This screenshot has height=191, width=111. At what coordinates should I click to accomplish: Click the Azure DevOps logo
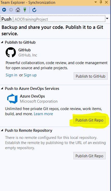pyautogui.click(x=12, y=99)
